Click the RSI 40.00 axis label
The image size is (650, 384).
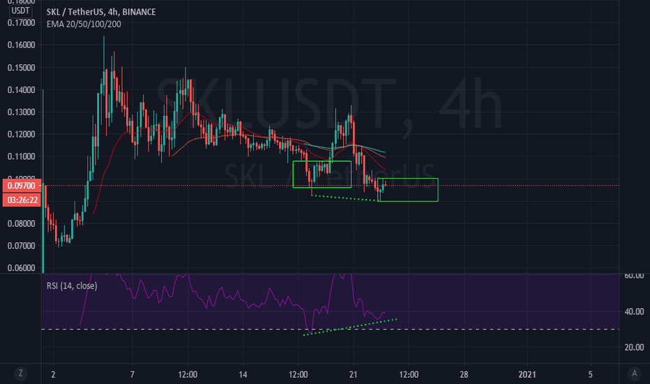[x=634, y=311]
